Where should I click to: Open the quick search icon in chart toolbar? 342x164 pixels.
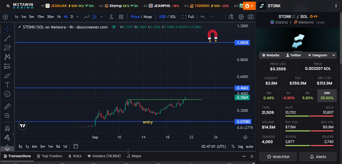pyautogui.click(x=231, y=17)
